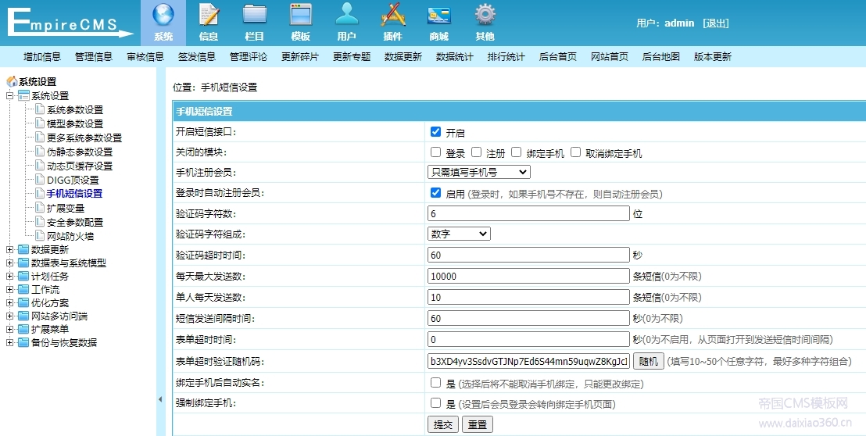Open the 栏目 folder icon
Image resolution: width=866 pixels, height=436 pixels.
click(255, 22)
